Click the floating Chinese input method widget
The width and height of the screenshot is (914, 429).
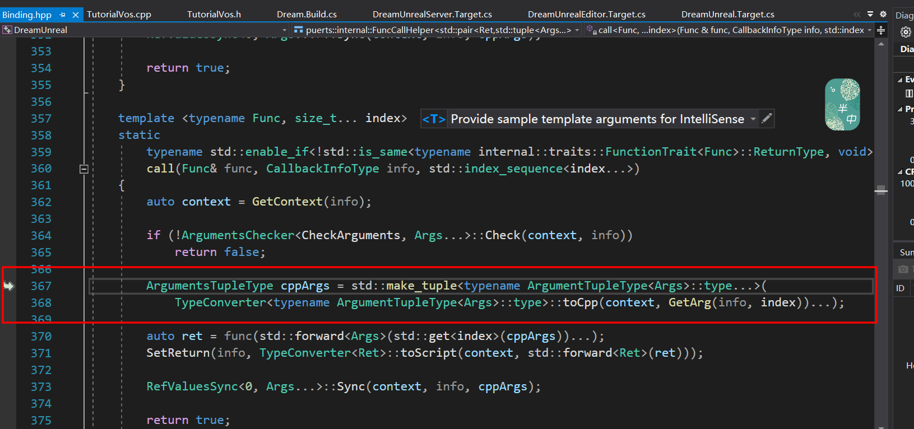tap(842, 105)
